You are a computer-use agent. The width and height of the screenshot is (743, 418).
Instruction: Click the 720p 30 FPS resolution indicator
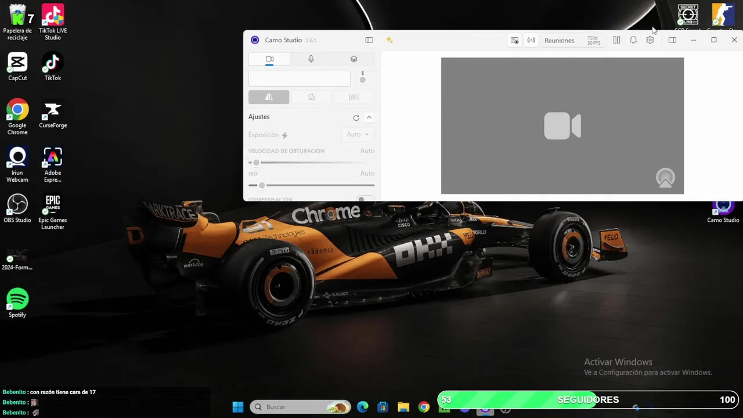pyautogui.click(x=593, y=41)
